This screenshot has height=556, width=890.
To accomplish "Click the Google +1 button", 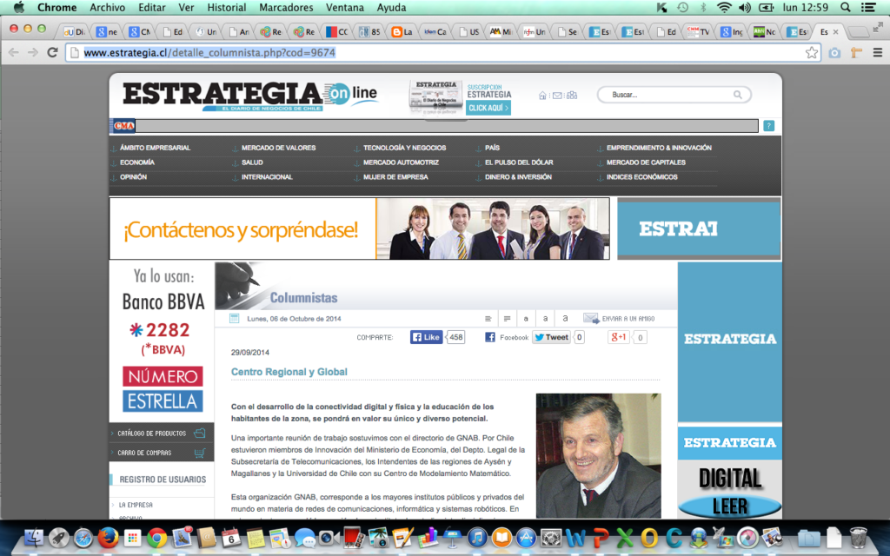I will coord(618,337).
